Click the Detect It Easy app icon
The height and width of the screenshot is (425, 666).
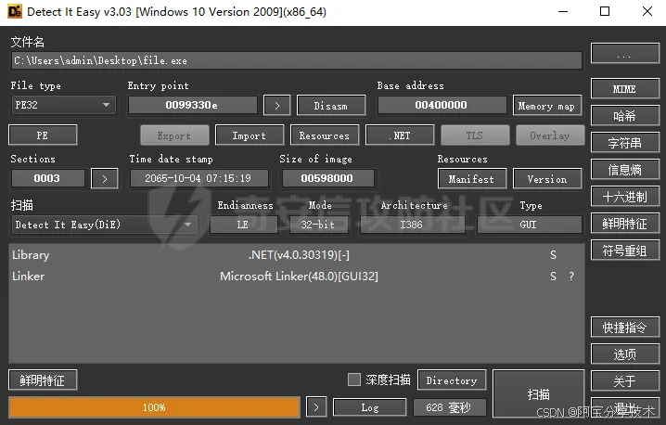15,11
